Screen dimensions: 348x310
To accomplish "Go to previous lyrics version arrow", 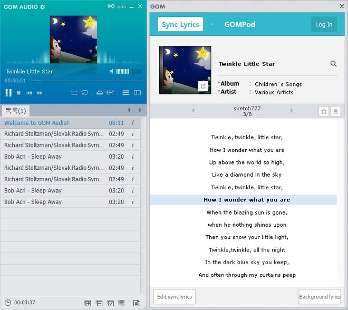I will click(194, 111).
